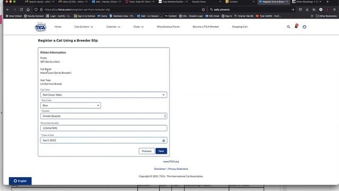Bookmark this page with star icon
Screen dimensions: 339x191
click(203, 10)
